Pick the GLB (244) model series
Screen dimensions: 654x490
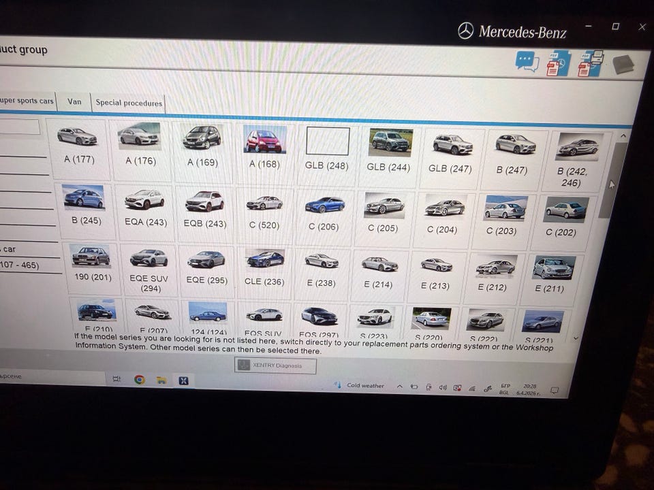point(389,155)
